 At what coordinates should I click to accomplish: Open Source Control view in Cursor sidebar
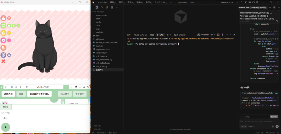[107, 8]
